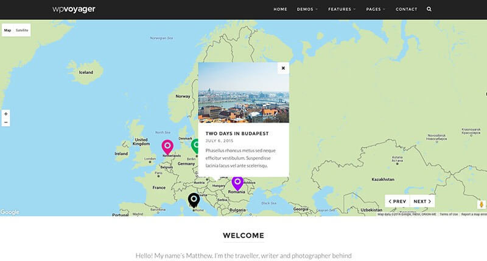
Task: Click the pink map marker over Netherlands
Action: click(167, 146)
